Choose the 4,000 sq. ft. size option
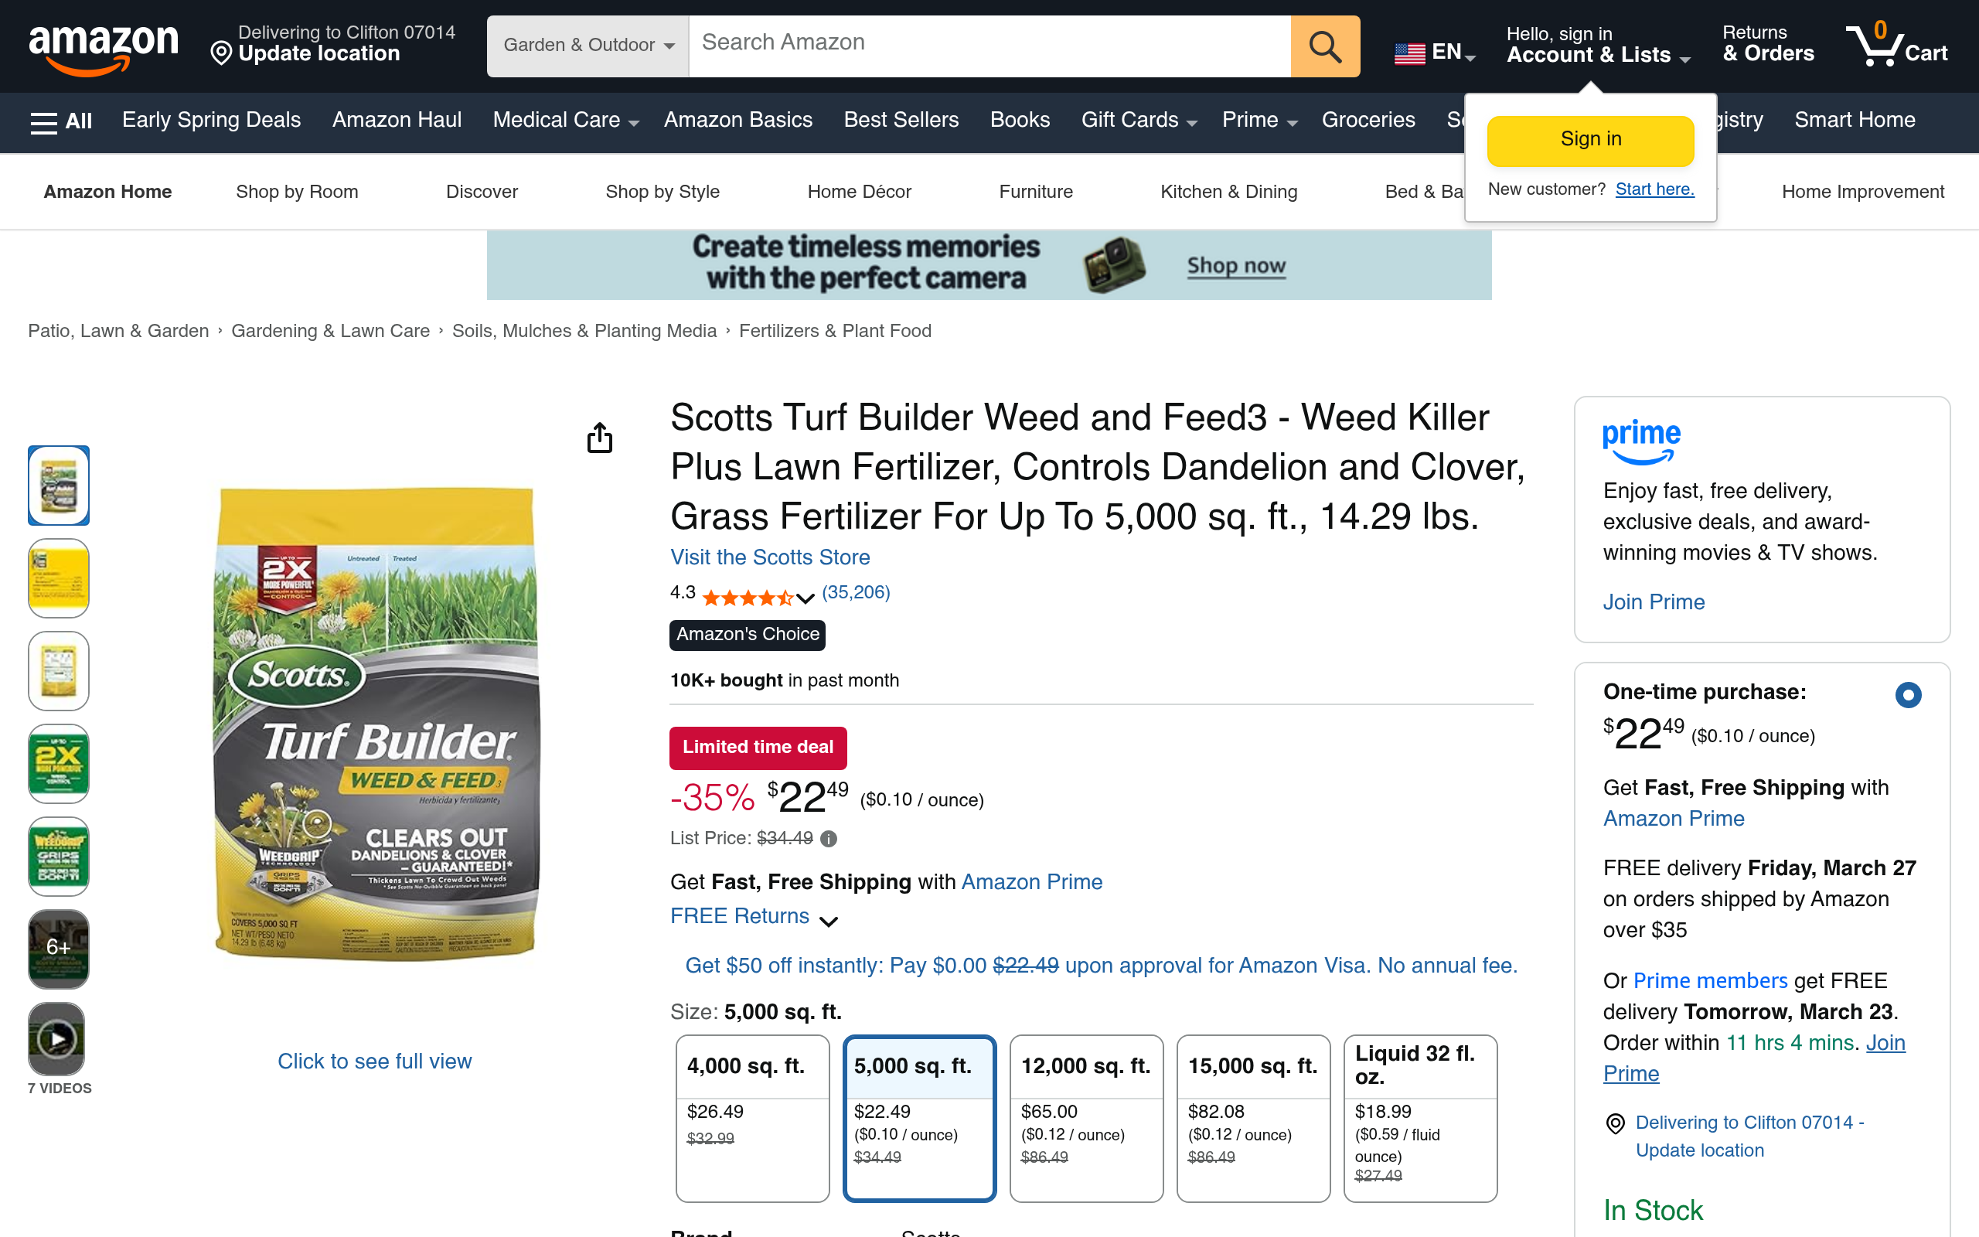The width and height of the screenshot is (1979, 1237). pyautogui.click(x=752, y=1119)
